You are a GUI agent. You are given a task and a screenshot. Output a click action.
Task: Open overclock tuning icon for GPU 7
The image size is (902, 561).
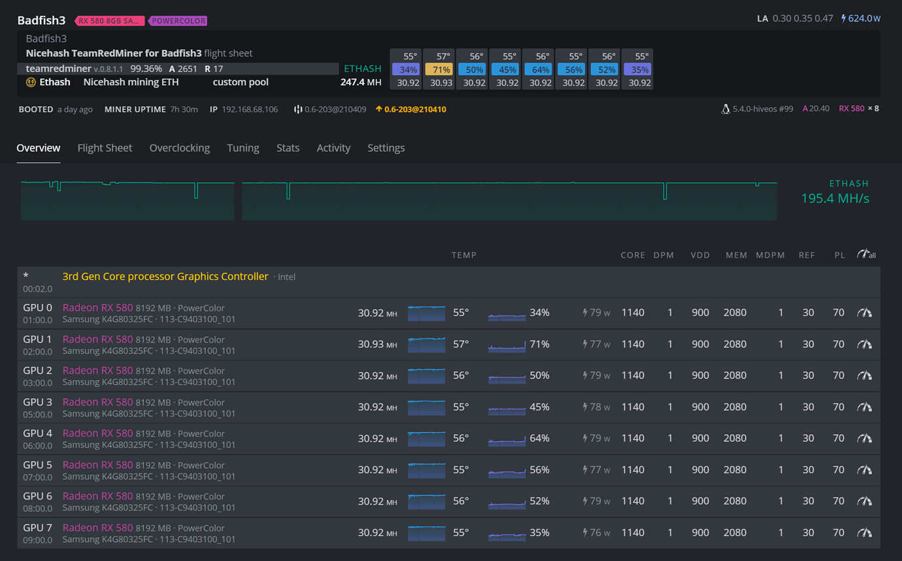864,532
